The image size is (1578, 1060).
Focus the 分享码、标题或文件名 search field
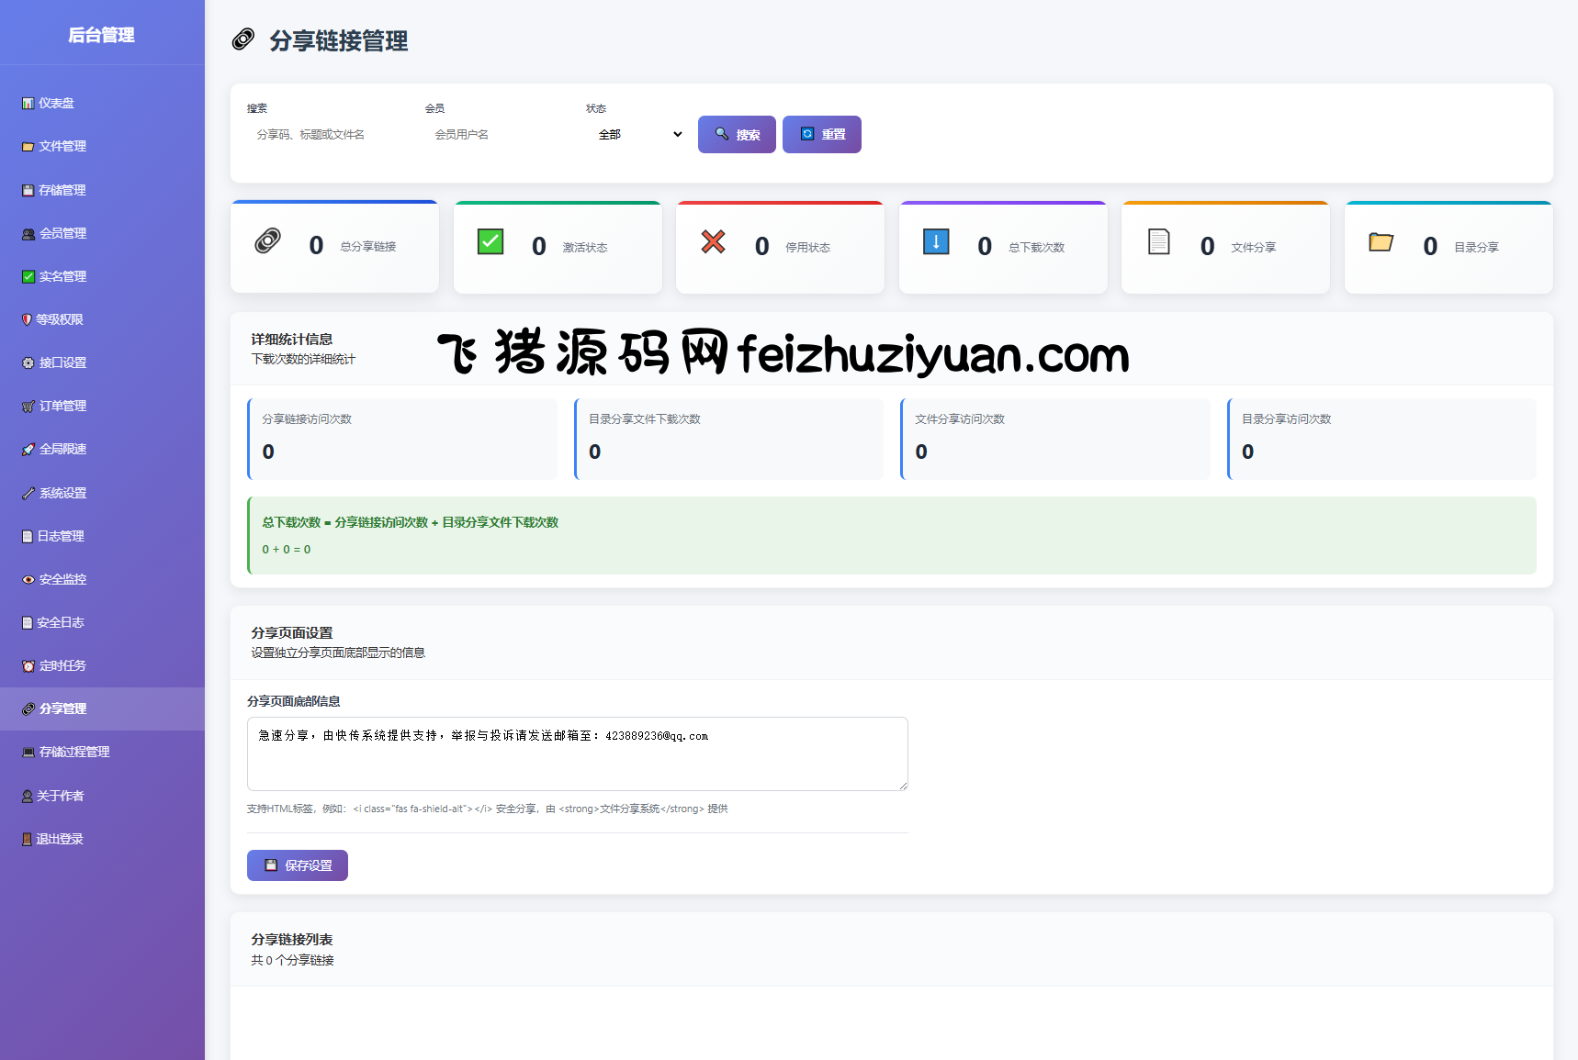click(x=328, y=135)
